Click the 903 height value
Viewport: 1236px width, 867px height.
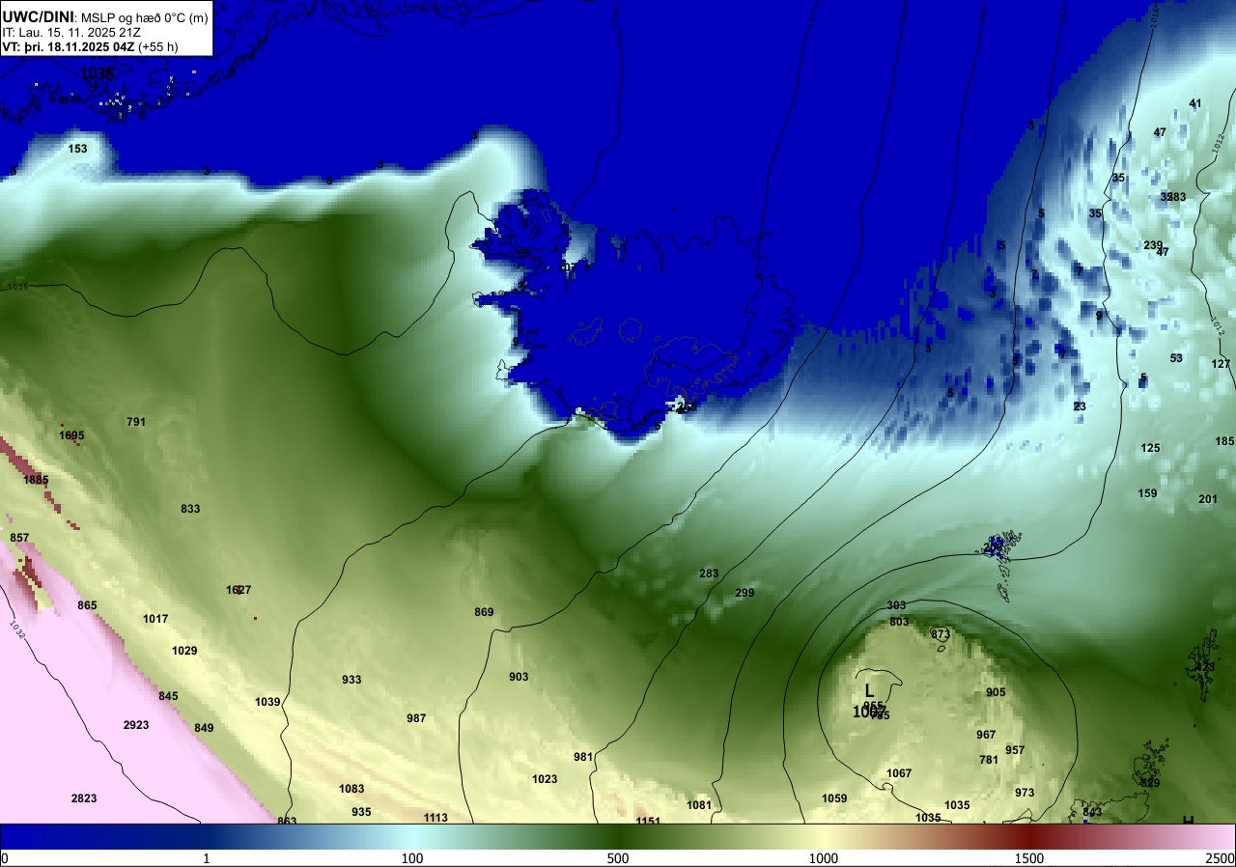coord(519,677)
